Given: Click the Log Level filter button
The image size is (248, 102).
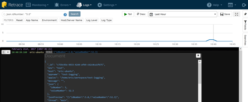Looking at the screenshot, I should coord(92,20).
